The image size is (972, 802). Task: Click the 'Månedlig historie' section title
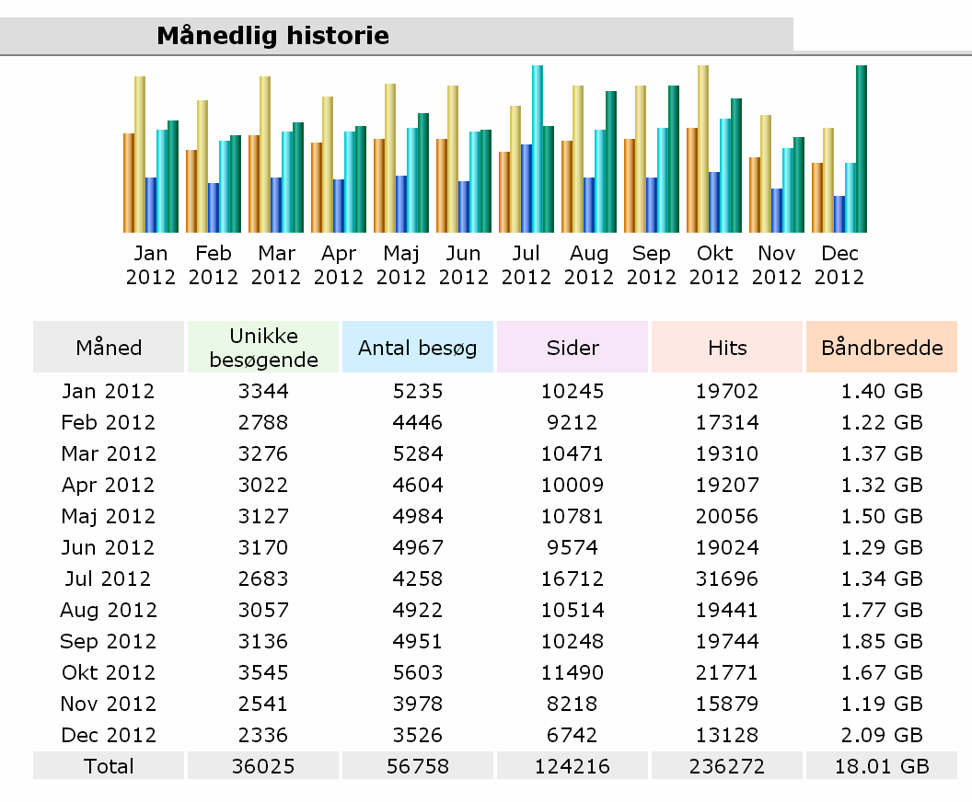(272, 36)
